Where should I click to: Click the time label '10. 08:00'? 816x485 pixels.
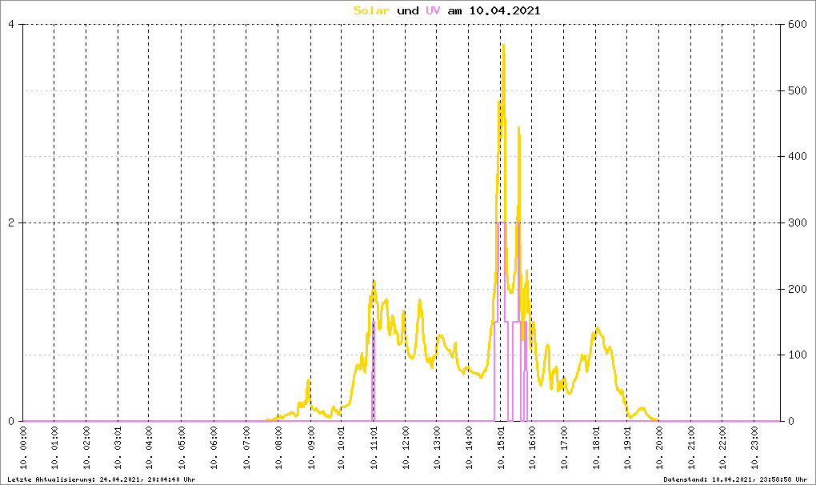pos(278,448)
